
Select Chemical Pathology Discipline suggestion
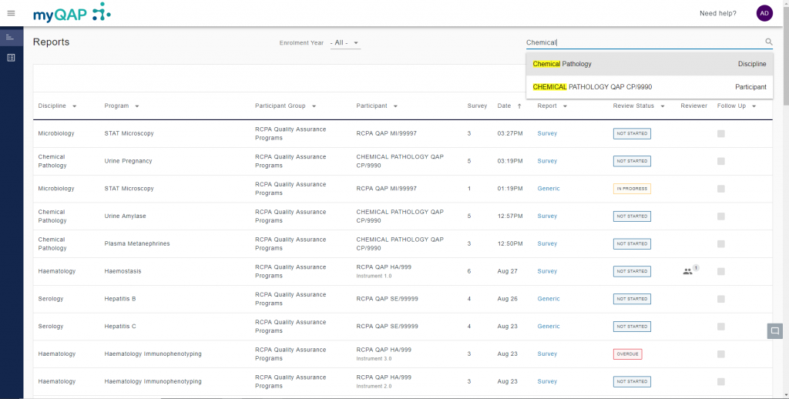click(649, 64)
